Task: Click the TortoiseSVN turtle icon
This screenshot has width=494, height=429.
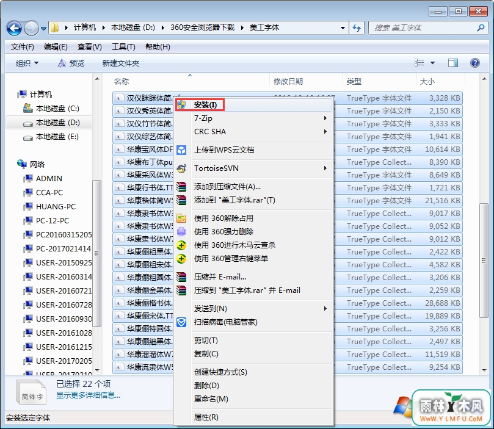Action: tap(181, 168)
